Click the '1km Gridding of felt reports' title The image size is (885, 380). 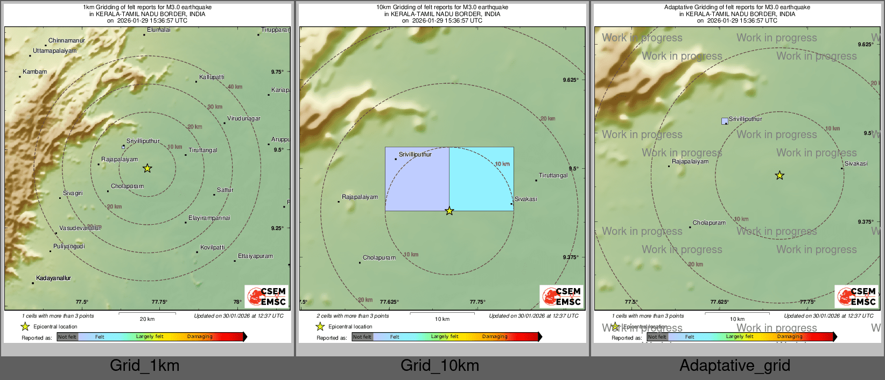[147, 7]
